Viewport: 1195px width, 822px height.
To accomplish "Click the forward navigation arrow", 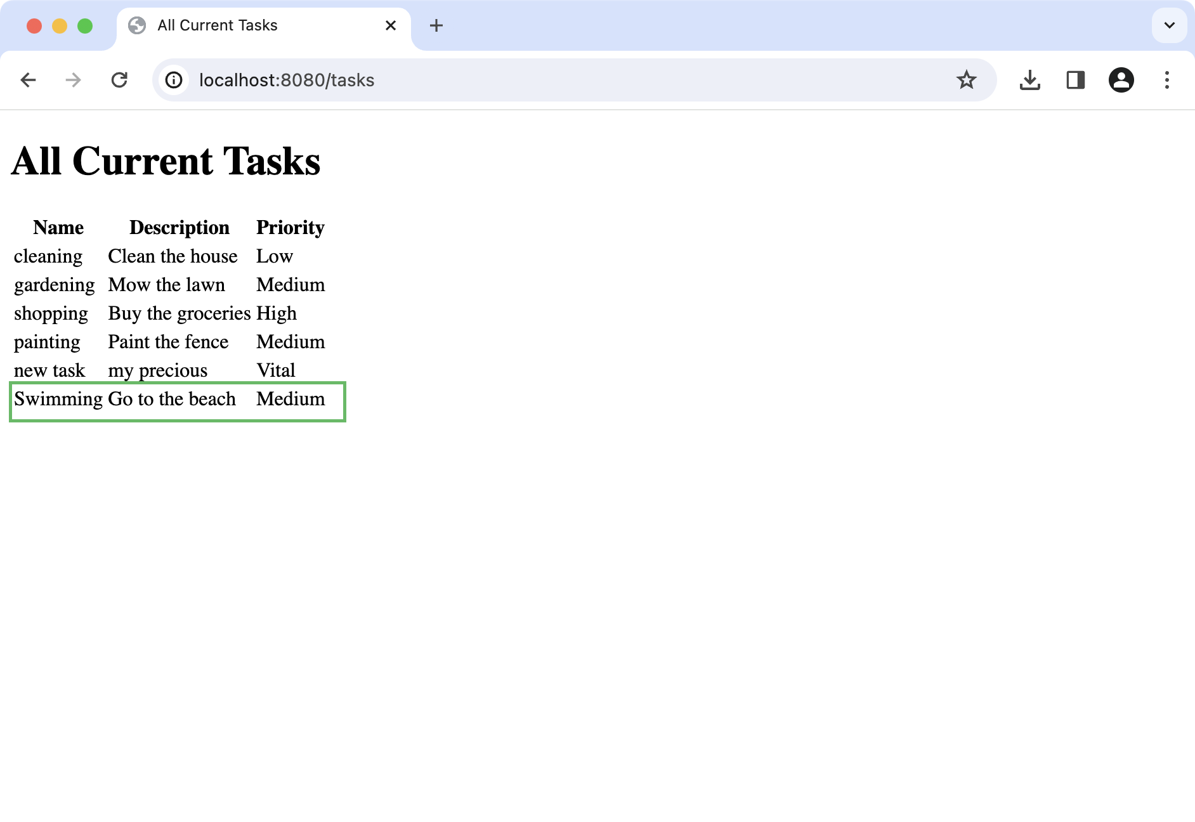I will pos(74,80).
